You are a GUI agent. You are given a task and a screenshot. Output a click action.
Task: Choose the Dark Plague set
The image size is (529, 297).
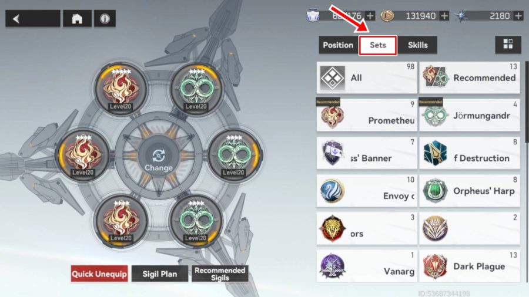point(470,266)
